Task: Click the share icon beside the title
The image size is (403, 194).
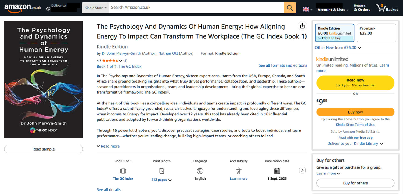Action: [302, 26]
